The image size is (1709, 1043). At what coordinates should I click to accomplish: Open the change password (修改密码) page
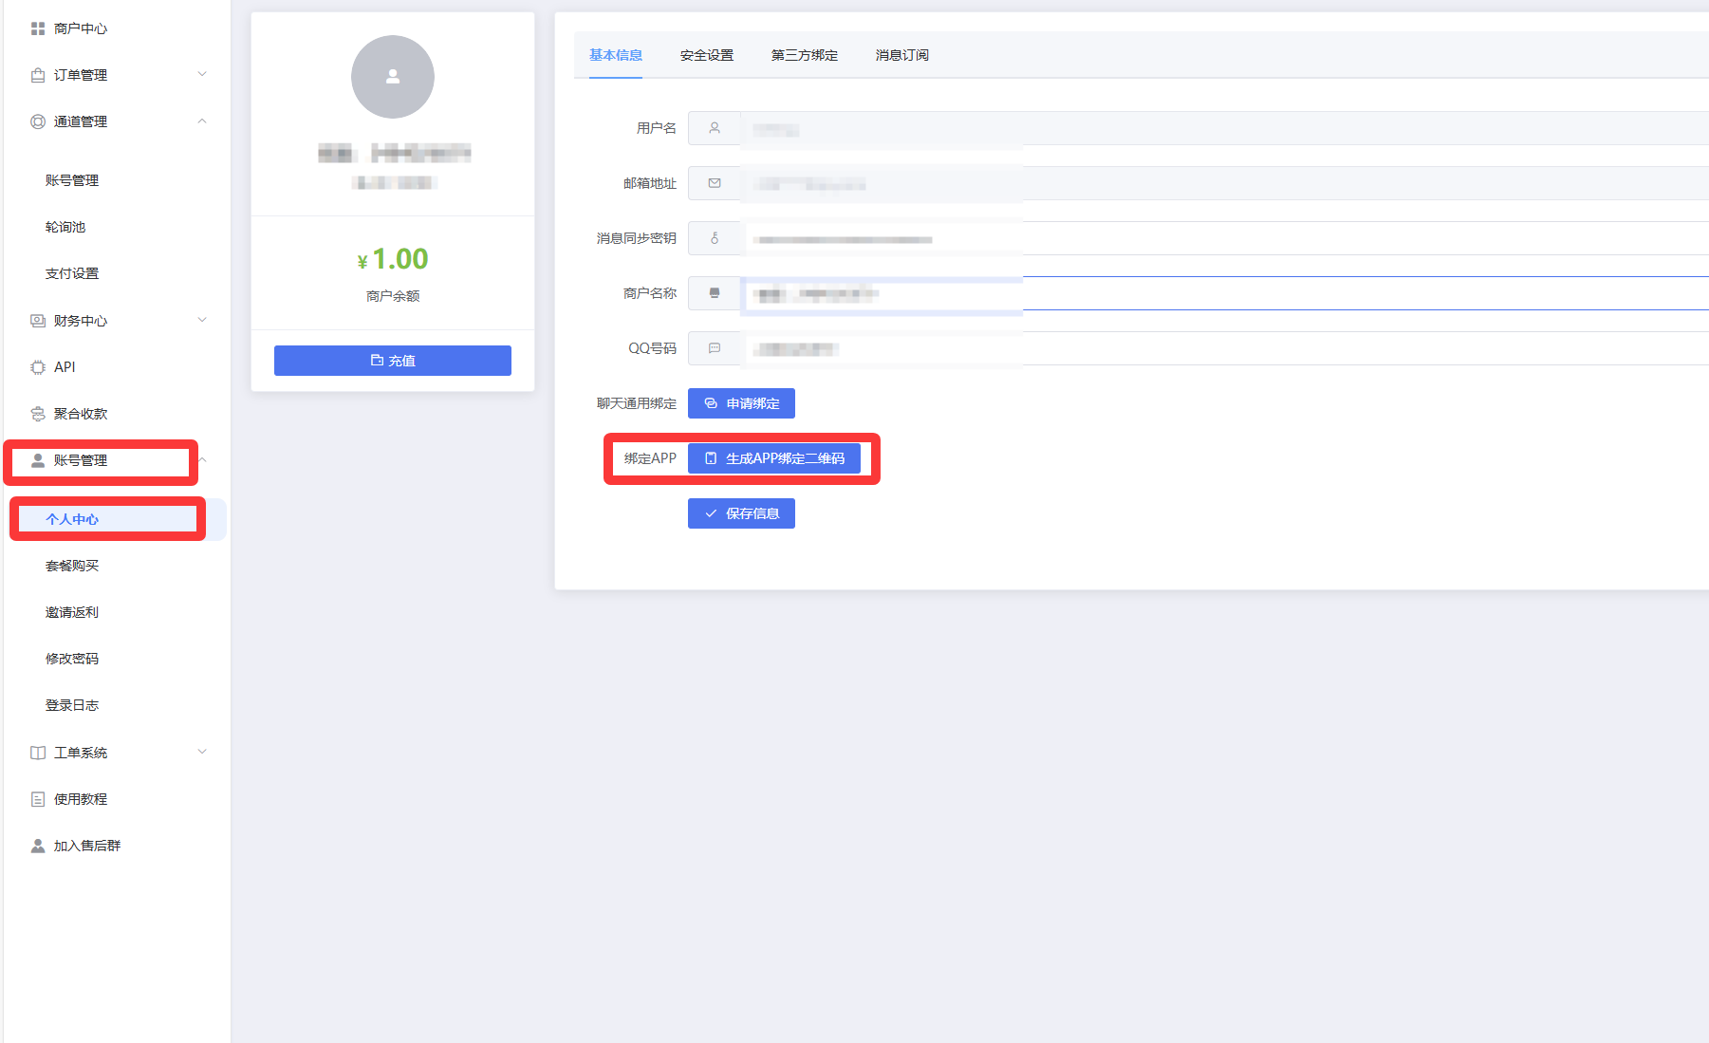tap(72, 659)
